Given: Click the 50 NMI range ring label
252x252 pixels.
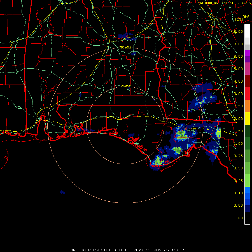Looking at the screenshot, I should [x=125, y=86].
